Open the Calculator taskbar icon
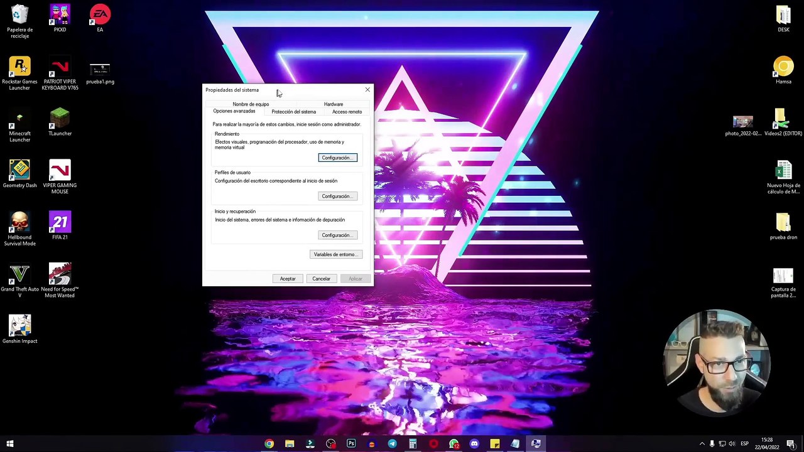Viewport: 804px width, 452px height. [x=413, y=444]
